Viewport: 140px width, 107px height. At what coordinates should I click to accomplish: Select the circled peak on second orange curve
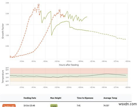tap(60, 10)
